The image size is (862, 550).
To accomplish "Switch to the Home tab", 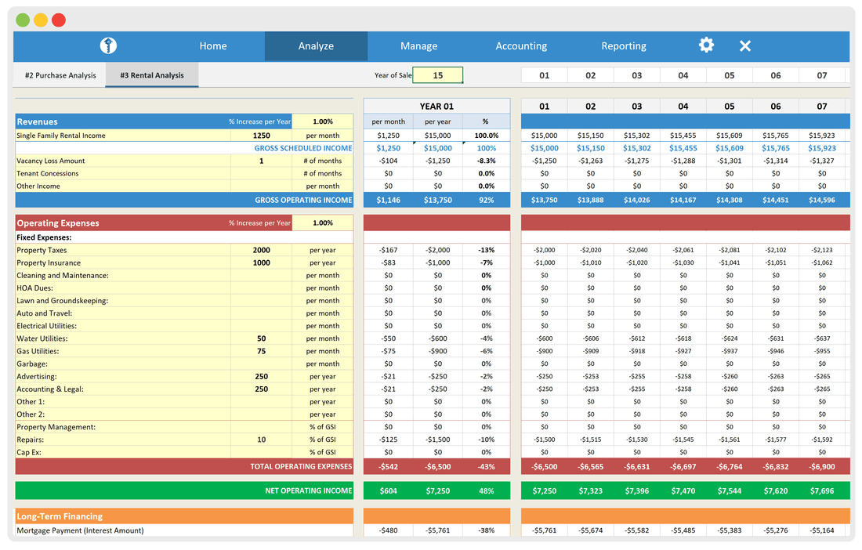I will click(x=212, y=45).
